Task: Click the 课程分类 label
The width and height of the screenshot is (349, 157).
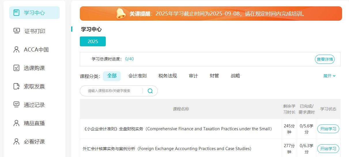Action: pyautogui.click(x=90, y=76)
